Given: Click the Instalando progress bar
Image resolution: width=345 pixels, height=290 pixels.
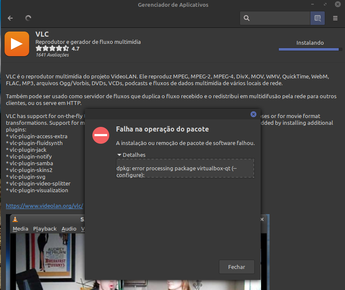Looking at the screenshot, I should click(x=310, y=49).
